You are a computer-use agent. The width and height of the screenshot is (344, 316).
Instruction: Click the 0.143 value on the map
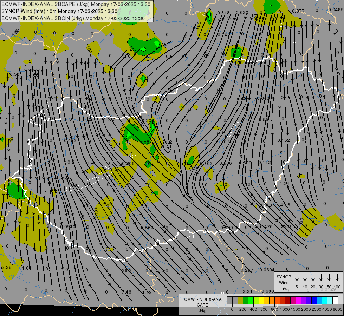pos(265,205)
